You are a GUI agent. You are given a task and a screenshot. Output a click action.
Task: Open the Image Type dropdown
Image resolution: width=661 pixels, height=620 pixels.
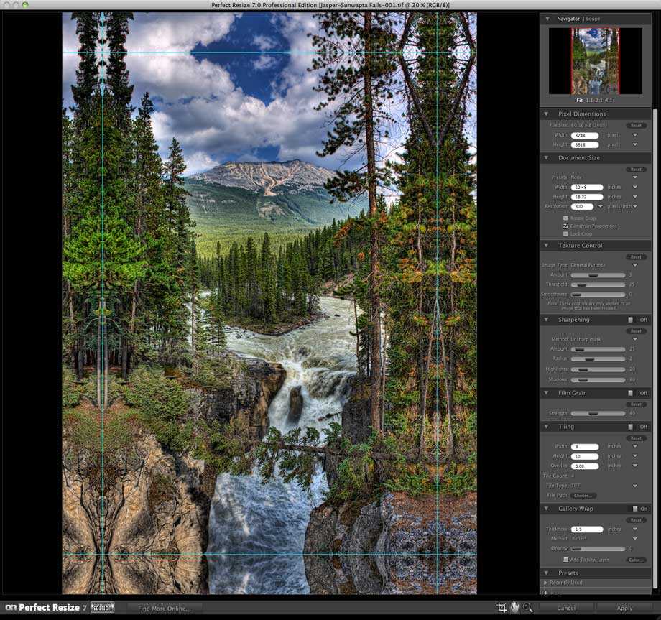[635, 265]
